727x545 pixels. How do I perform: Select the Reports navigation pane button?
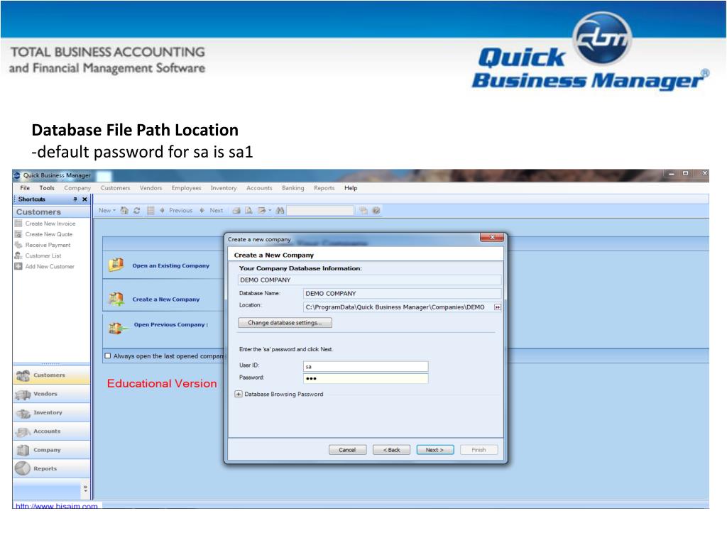[x=51, y=468]
